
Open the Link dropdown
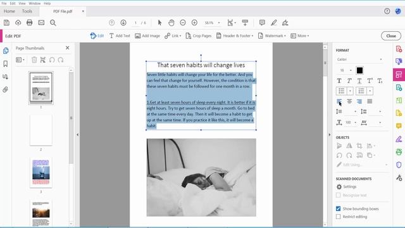pyautogui.click(x=173, y=35)
